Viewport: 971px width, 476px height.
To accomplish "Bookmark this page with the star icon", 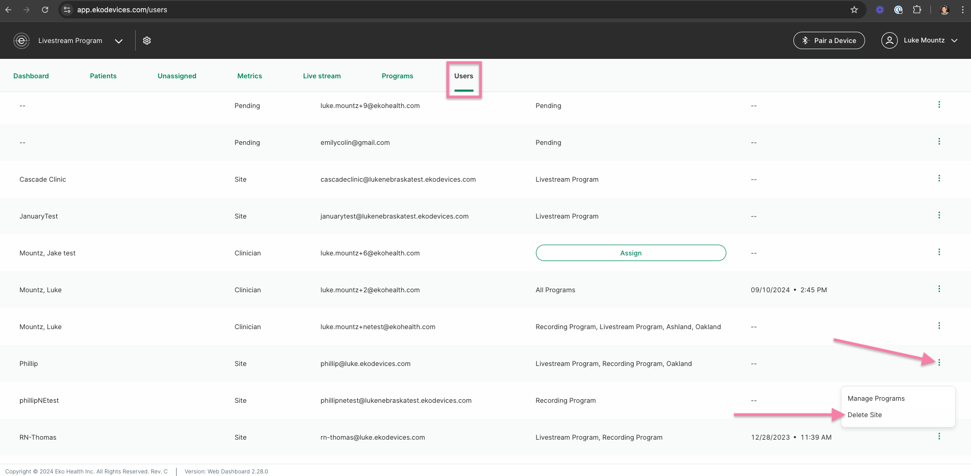I will tap(854, 10).
